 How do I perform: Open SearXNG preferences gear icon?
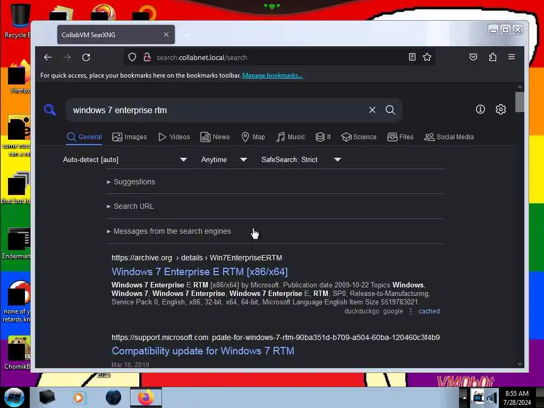click(x=500, y=109)
